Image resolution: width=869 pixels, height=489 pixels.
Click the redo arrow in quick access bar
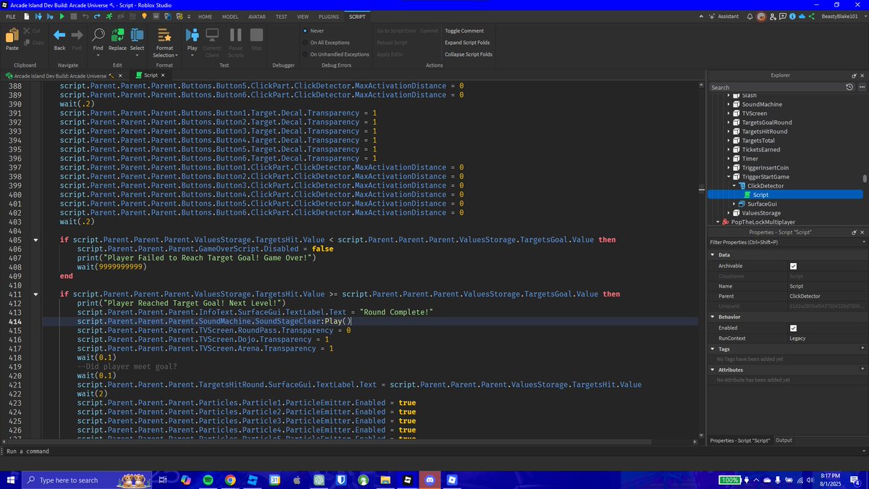coord(97,16)
